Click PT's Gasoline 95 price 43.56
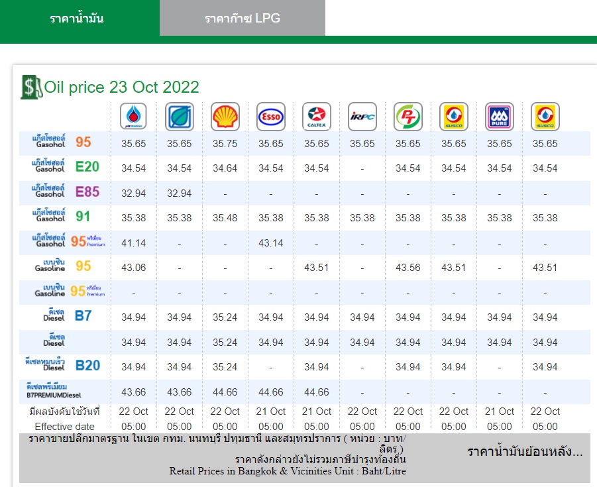Image resolution: width=597 pixels, height=487 pixels. pos(407,268)
